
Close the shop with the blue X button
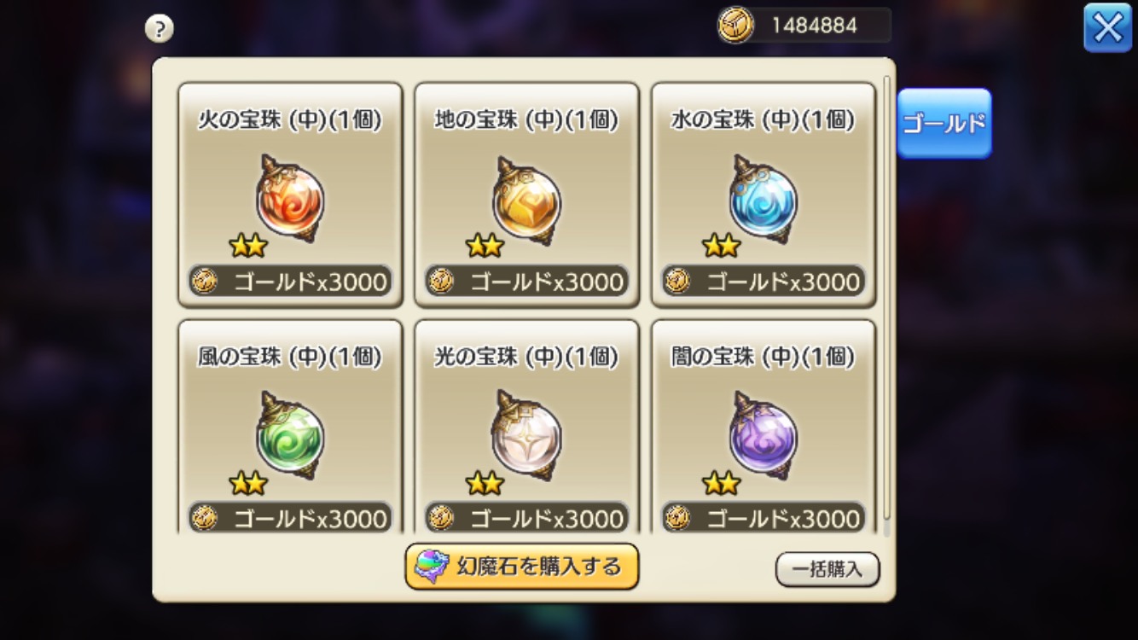pos(1107,28)
